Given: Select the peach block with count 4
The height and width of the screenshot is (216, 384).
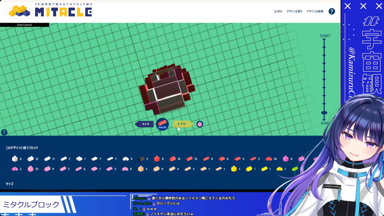Looking at the screenshot, I should 172,169.
